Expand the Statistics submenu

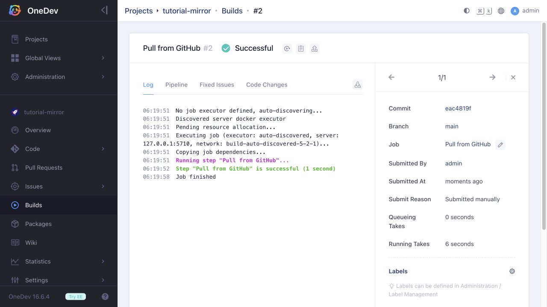coord(59,261)
